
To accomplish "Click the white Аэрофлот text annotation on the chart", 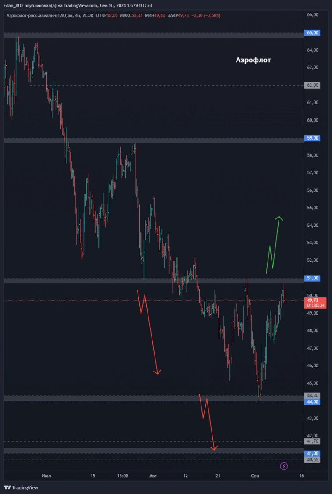I will [253, 60].
